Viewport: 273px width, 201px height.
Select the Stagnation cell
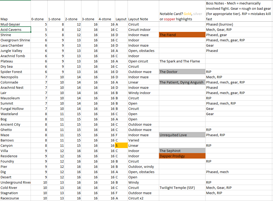click(x=15, y=193)
